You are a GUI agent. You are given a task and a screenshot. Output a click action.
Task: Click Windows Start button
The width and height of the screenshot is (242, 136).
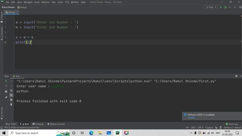[x=4, y=133]
